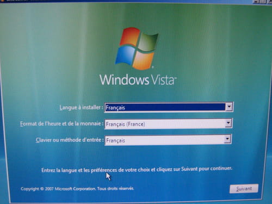The width and height of the screenshot is (272, 204).
Task: Open the Clavier ou méthode d'entrée arrow
Action: tap(227, 139)
